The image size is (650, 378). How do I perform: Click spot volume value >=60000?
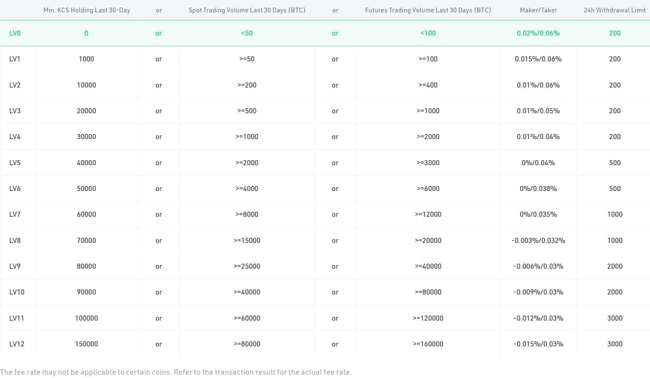click(x=247, y=318)
